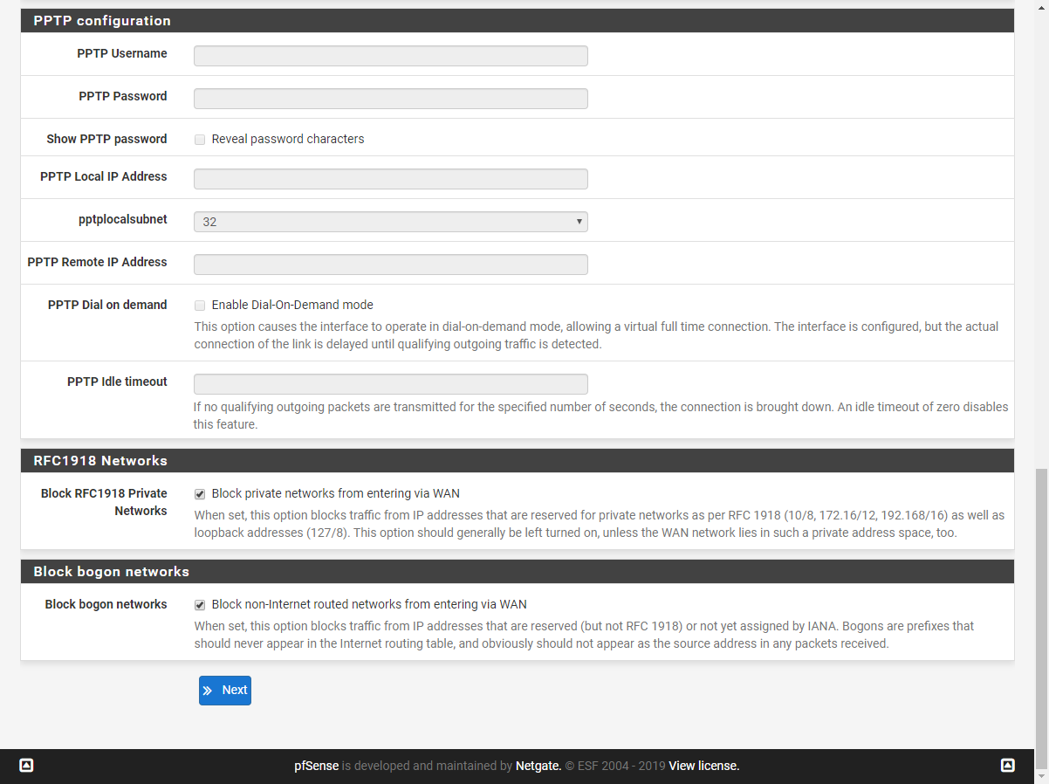Click the footer right up-arrow icon
Image resolution: width=1049 pixels, height=784 pixels.
(x=1007, y=766)
